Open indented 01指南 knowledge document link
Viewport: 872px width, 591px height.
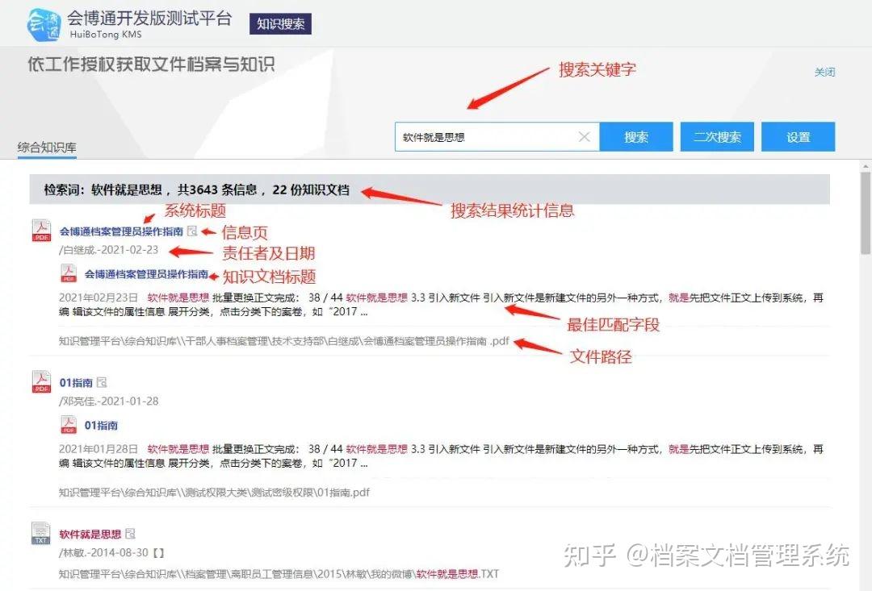coord(101,426)
